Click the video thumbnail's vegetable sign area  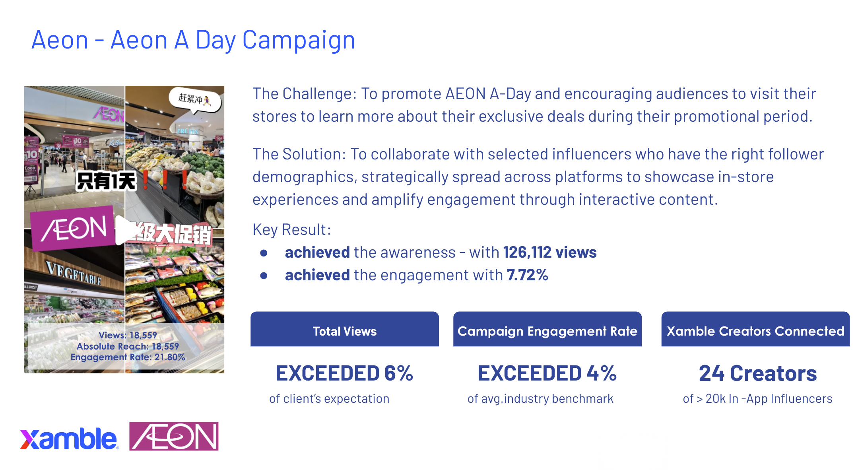coord(74,274)
